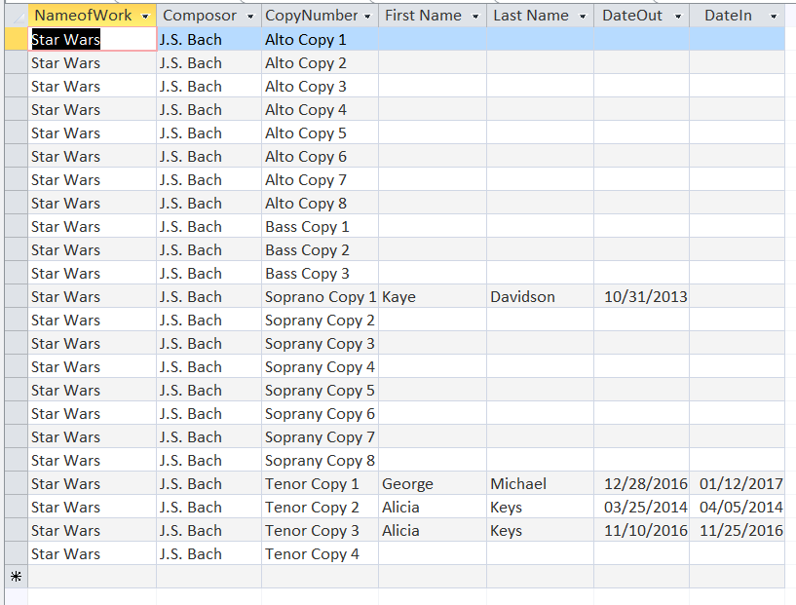Select the DateIn column header
The width and height of the screenshot is (796, 605).
tap(738, 16)
